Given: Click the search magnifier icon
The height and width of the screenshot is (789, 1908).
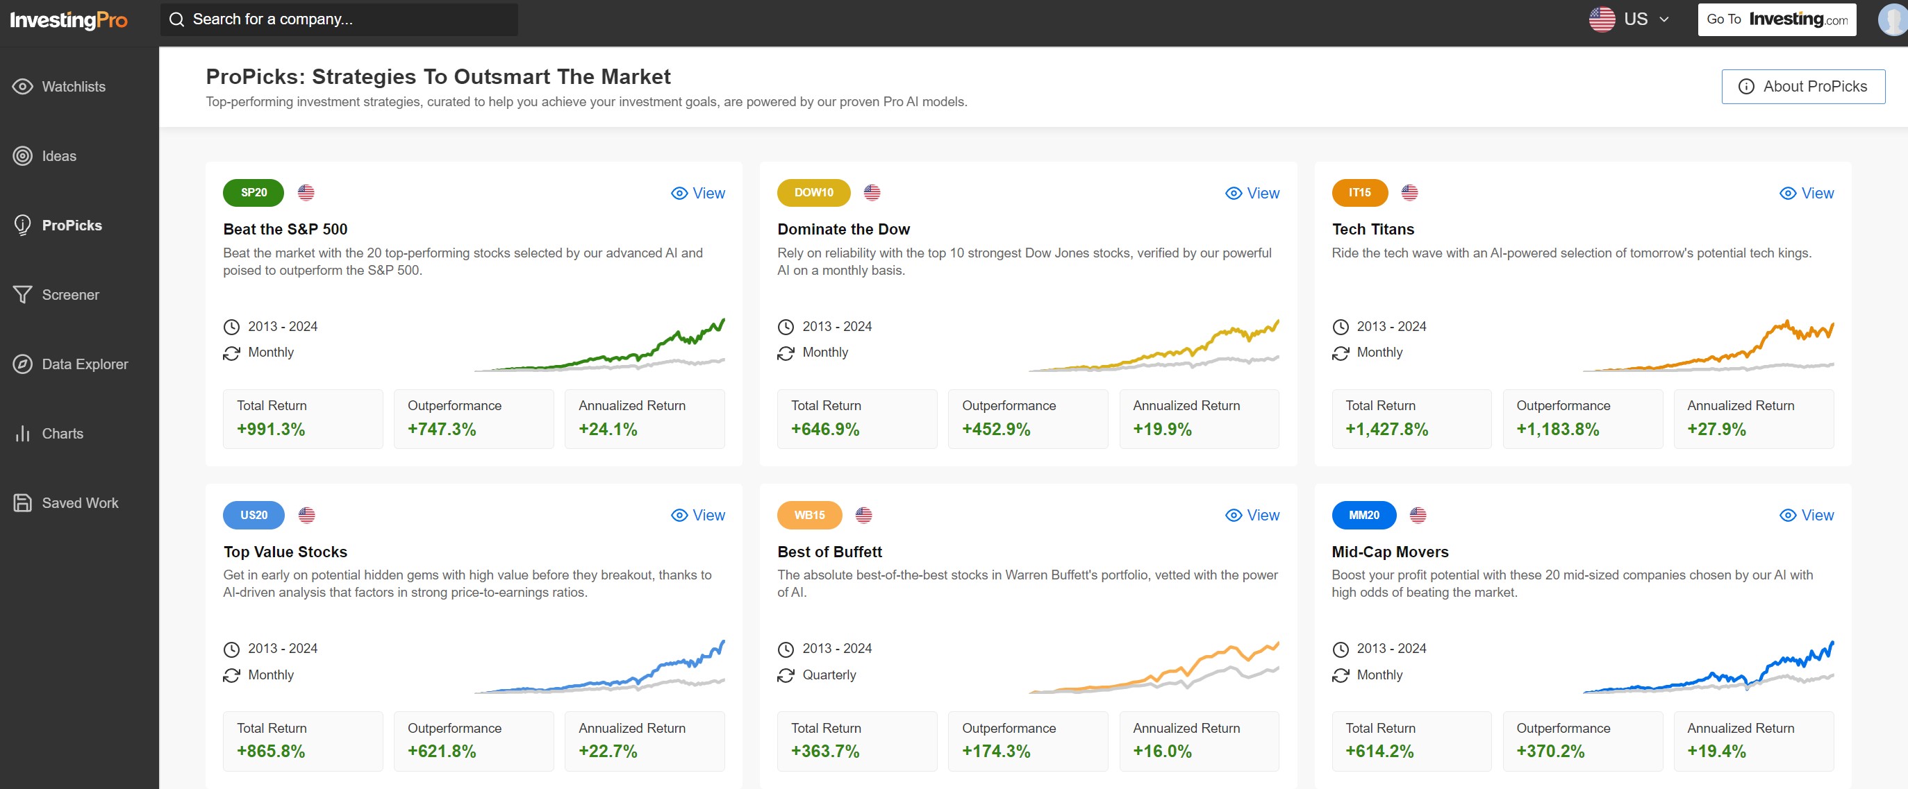Looking at the screenshot, I should (176, 19).
